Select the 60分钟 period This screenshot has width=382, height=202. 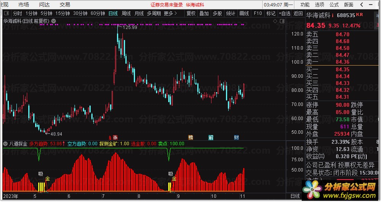98,14
